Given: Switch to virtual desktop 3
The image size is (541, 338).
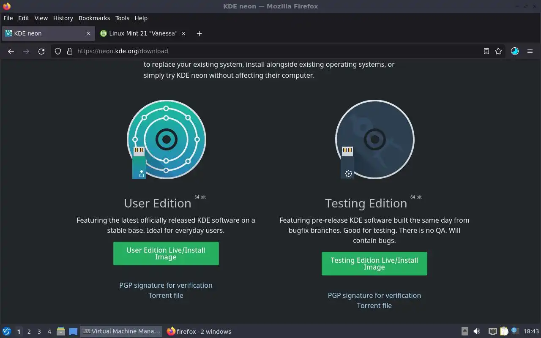Looking at the screenshot, I should click(x=39, y=332).
